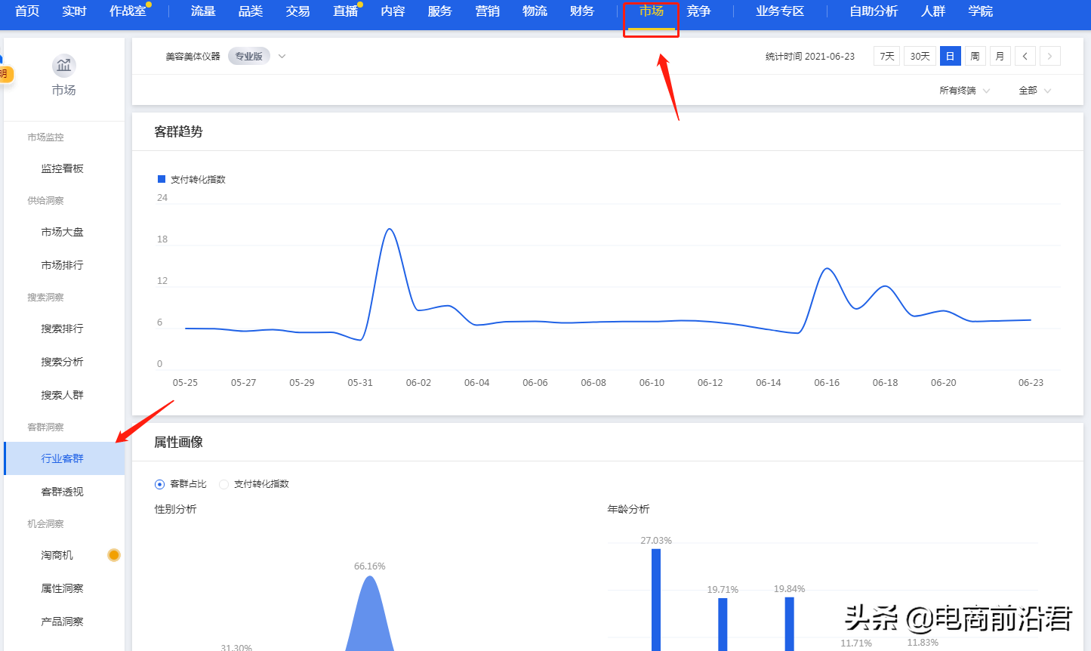Image resolution: width=1091 pixels, height=651 pixels.
Task: Click the previous date arrow button
Action: point(1025,57)
